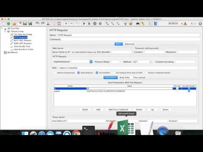Click the Connect timeout field
Screen dimensions: 203x152
[154, 52]
